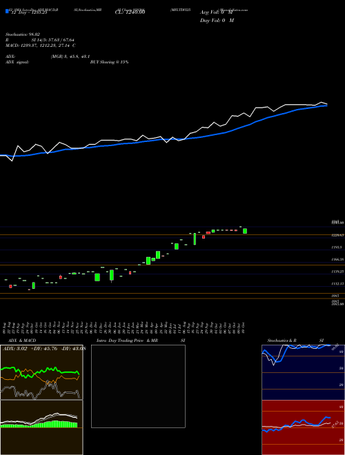Click the last green candlestick on price chart

point(245,231)
